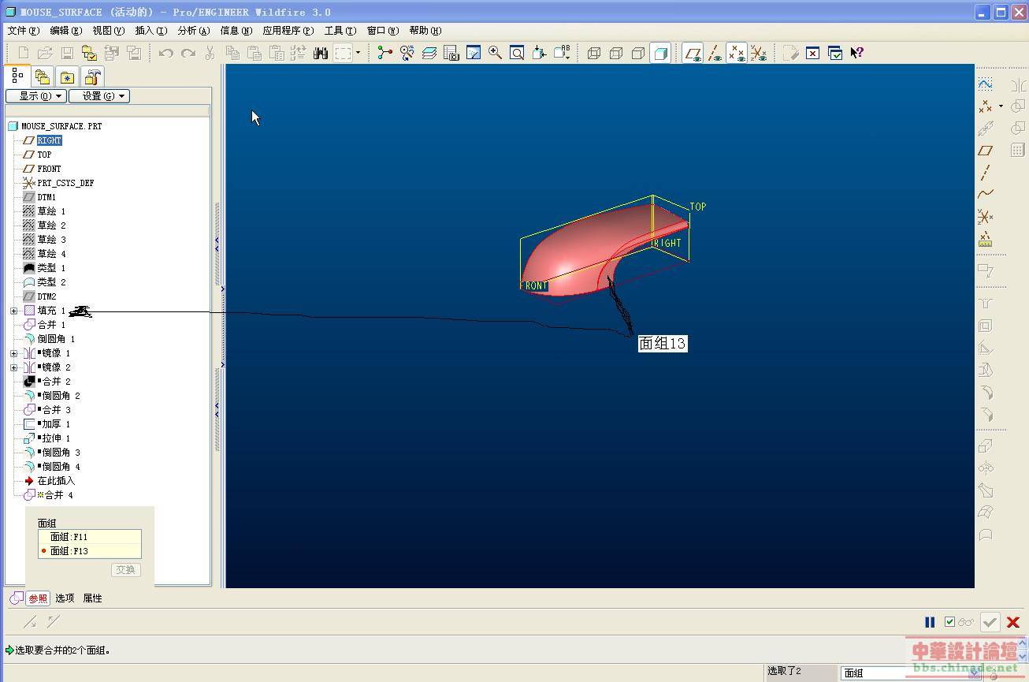
Task: Click the pause feature button
Action: pos(930,622)
